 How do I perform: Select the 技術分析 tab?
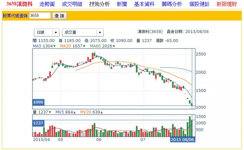pyautogui.click(x=100, y=4)
